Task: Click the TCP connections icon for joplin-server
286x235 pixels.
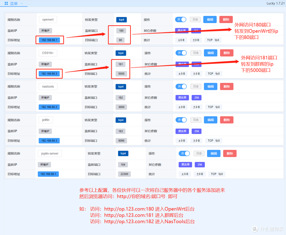Action: pos(217,174)
